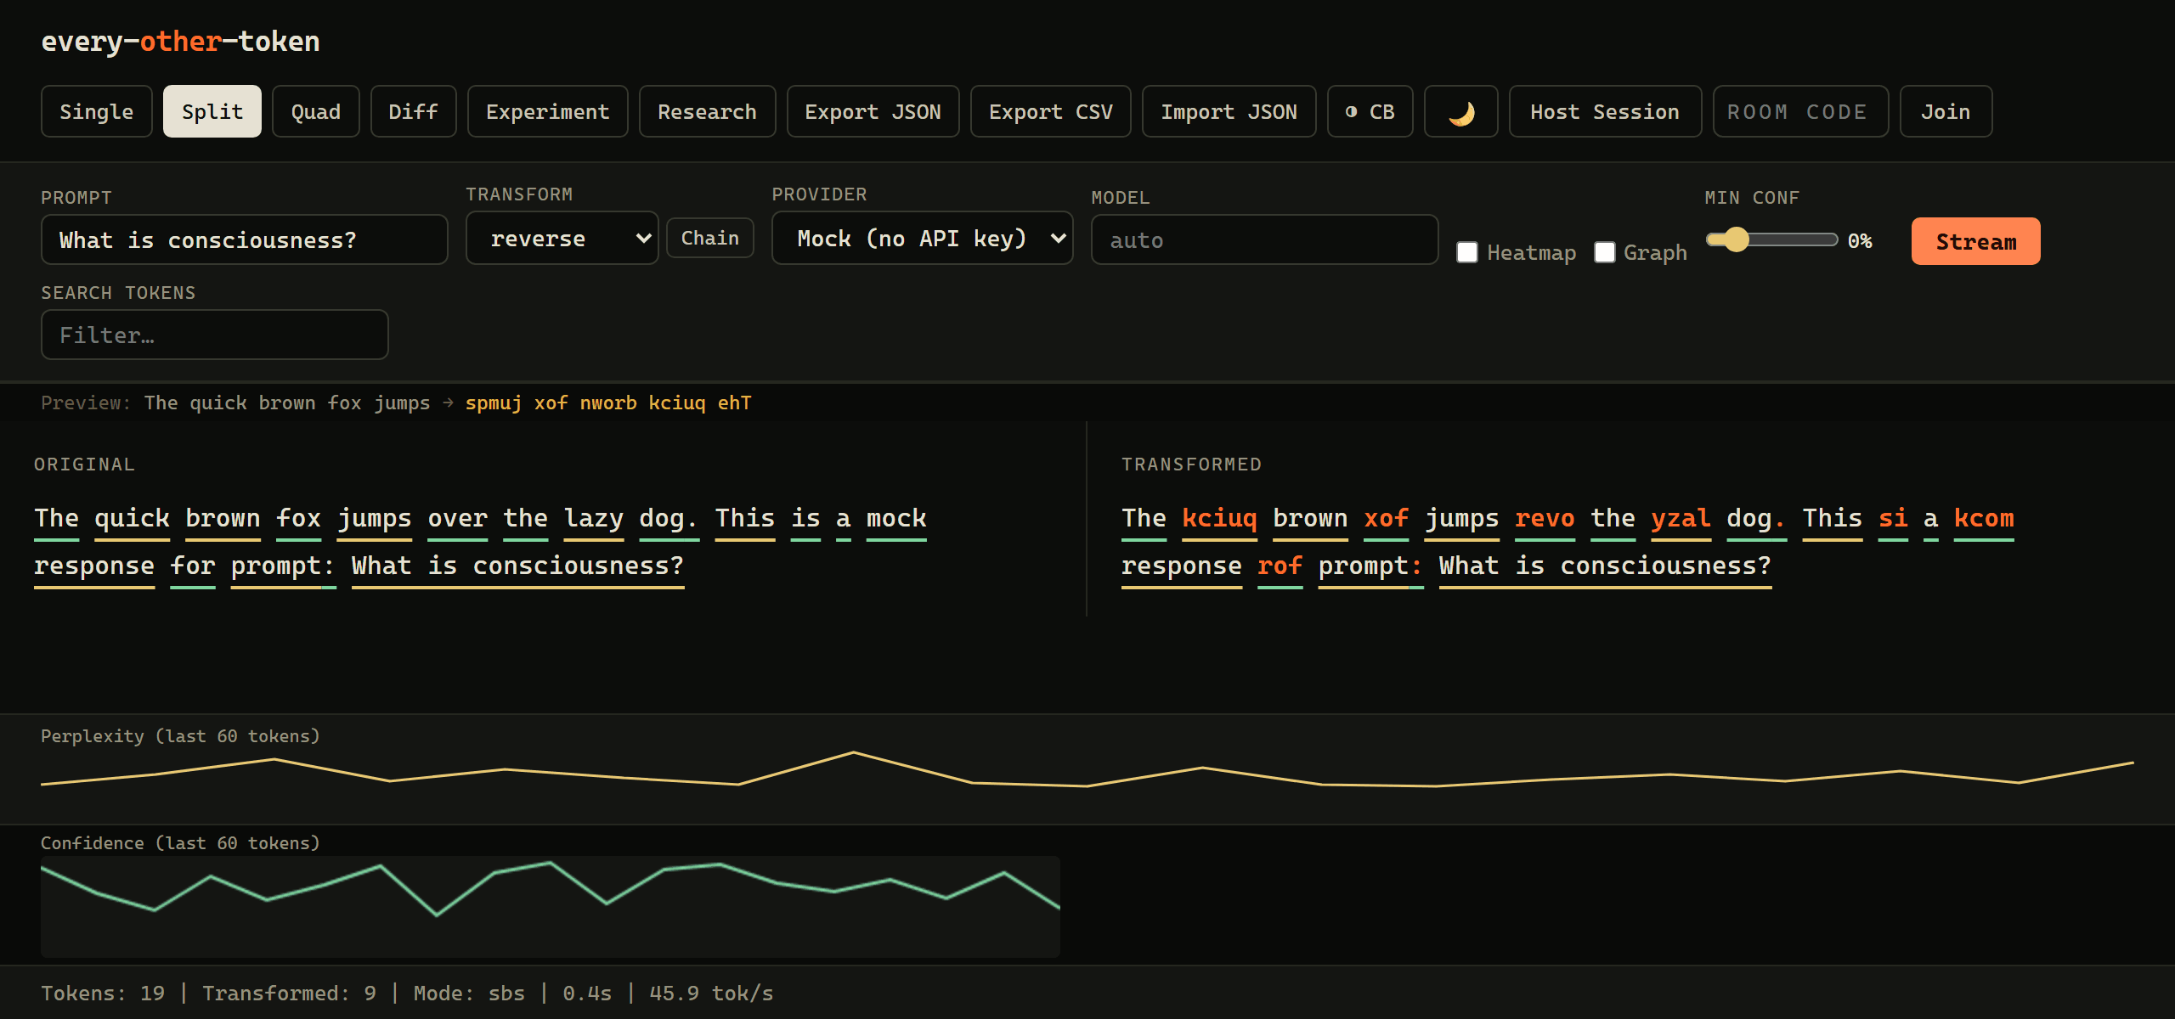Click the transformed token "revo"
The image size is (2175, 1019).
pyautogui.click(x=1545, y=518)
